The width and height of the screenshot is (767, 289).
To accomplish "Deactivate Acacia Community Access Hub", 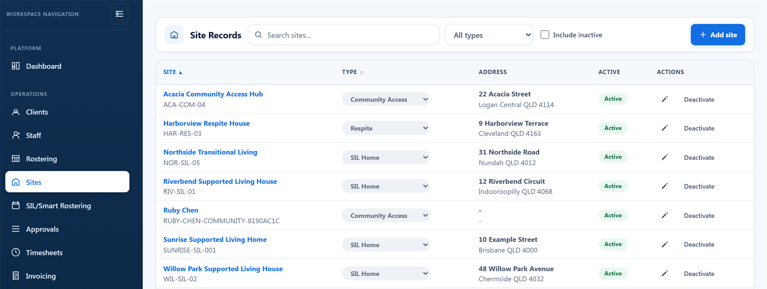I will click(x=699, y=99).
